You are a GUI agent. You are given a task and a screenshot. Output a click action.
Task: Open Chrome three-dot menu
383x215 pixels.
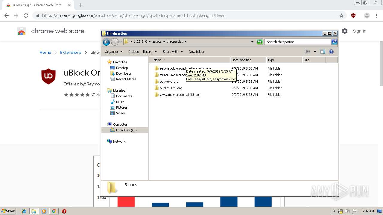click(x=376, y=16)
